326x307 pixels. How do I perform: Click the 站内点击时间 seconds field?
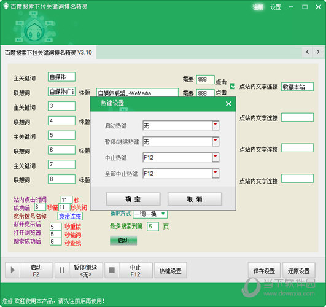(x=66, y=200)
